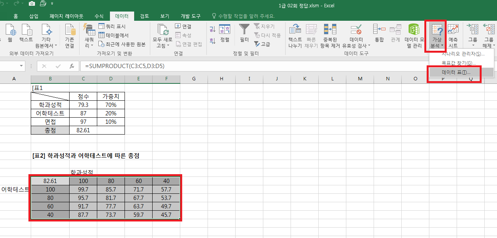Click the insert function fx button
The width and height of the screenshot is (497, 238).
(x=71, y=66)
